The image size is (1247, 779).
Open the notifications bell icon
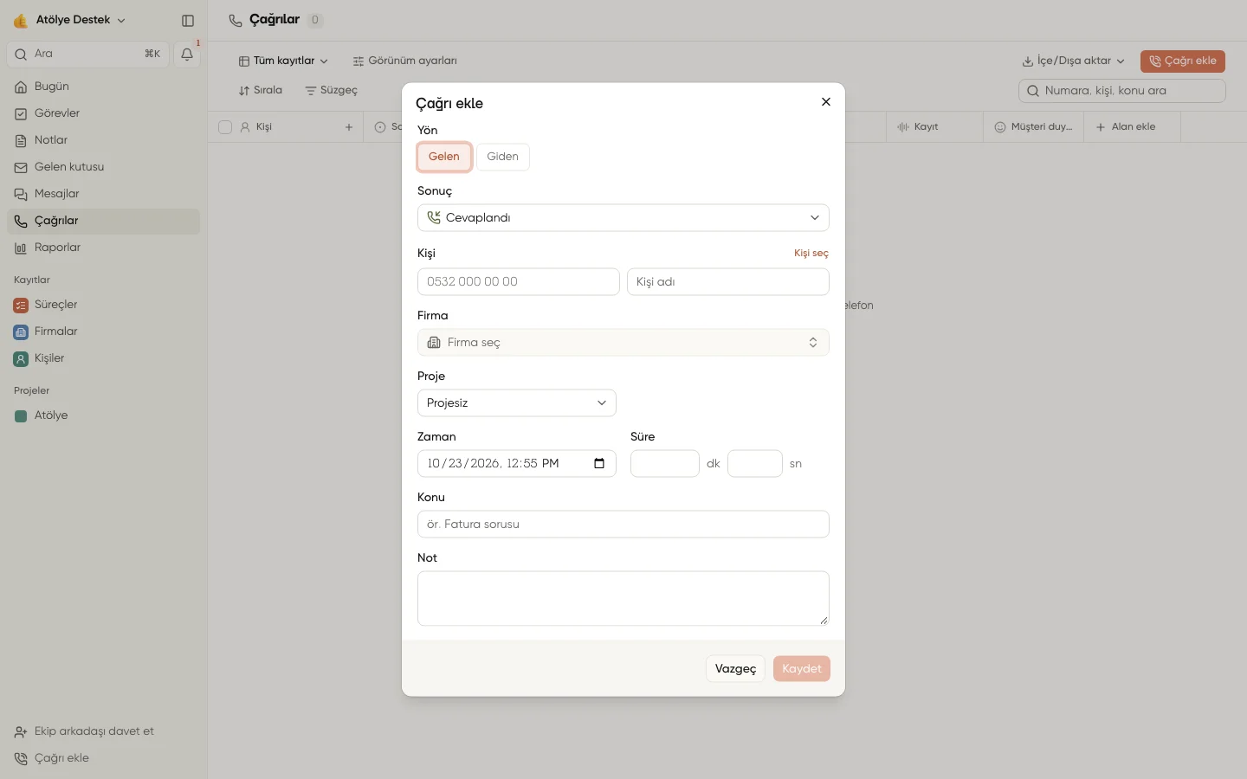(x=187, y=55)
